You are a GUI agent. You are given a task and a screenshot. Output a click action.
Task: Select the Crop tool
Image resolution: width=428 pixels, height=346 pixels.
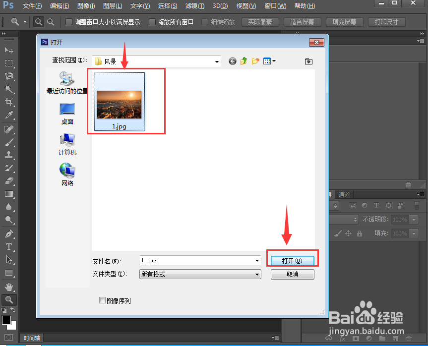pos(9,103)
